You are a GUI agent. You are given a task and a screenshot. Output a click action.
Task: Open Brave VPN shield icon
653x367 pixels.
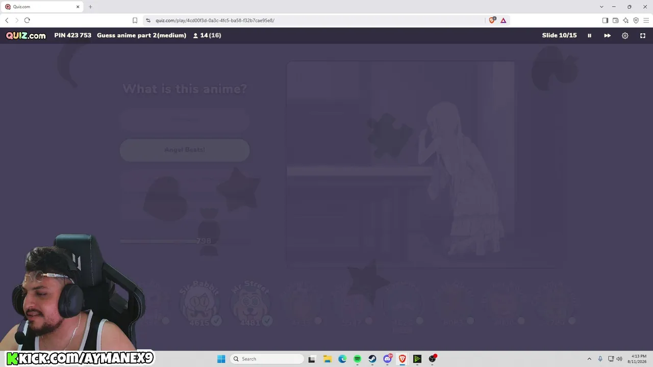coord(636,20)
